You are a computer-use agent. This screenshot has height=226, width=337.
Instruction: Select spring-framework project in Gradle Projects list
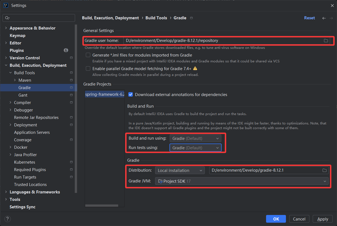[105, 94]
